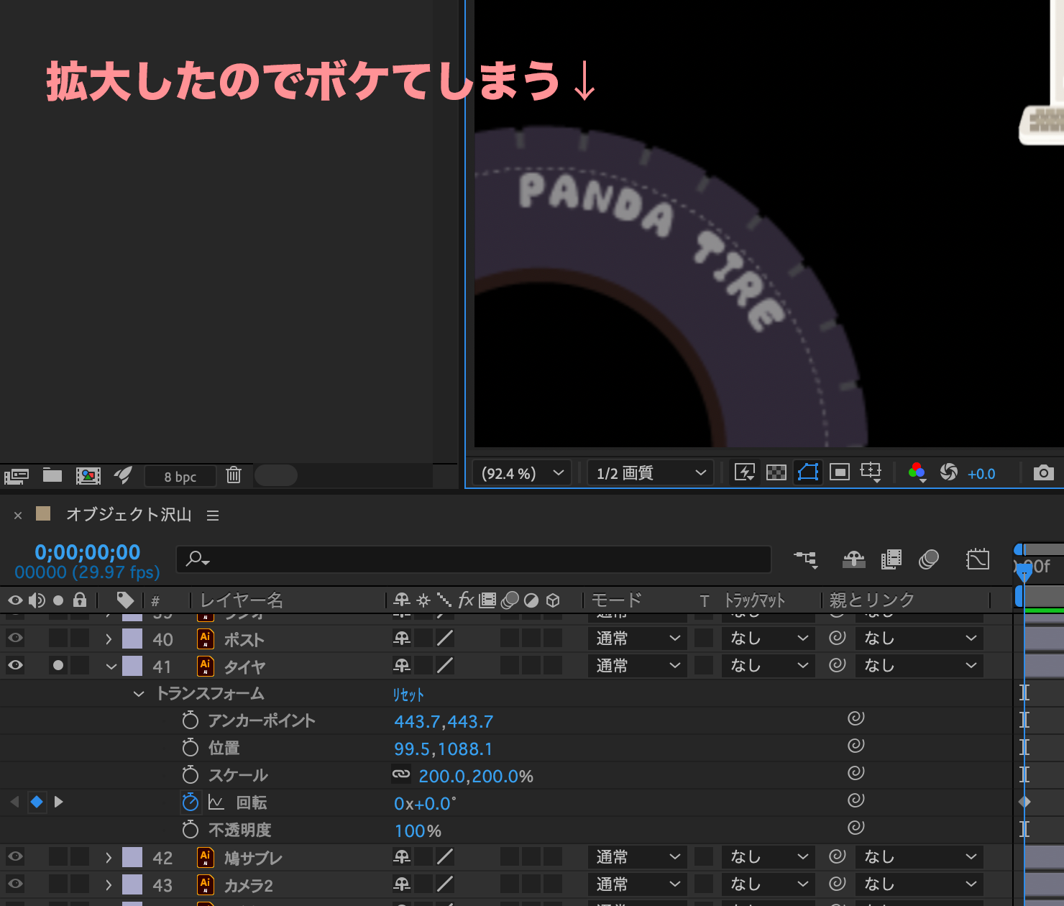Close the オブジェクト沢山 timeline tab
This screenshot has height=906, width=1064.
pyautogui.click(x=18, y=516)
